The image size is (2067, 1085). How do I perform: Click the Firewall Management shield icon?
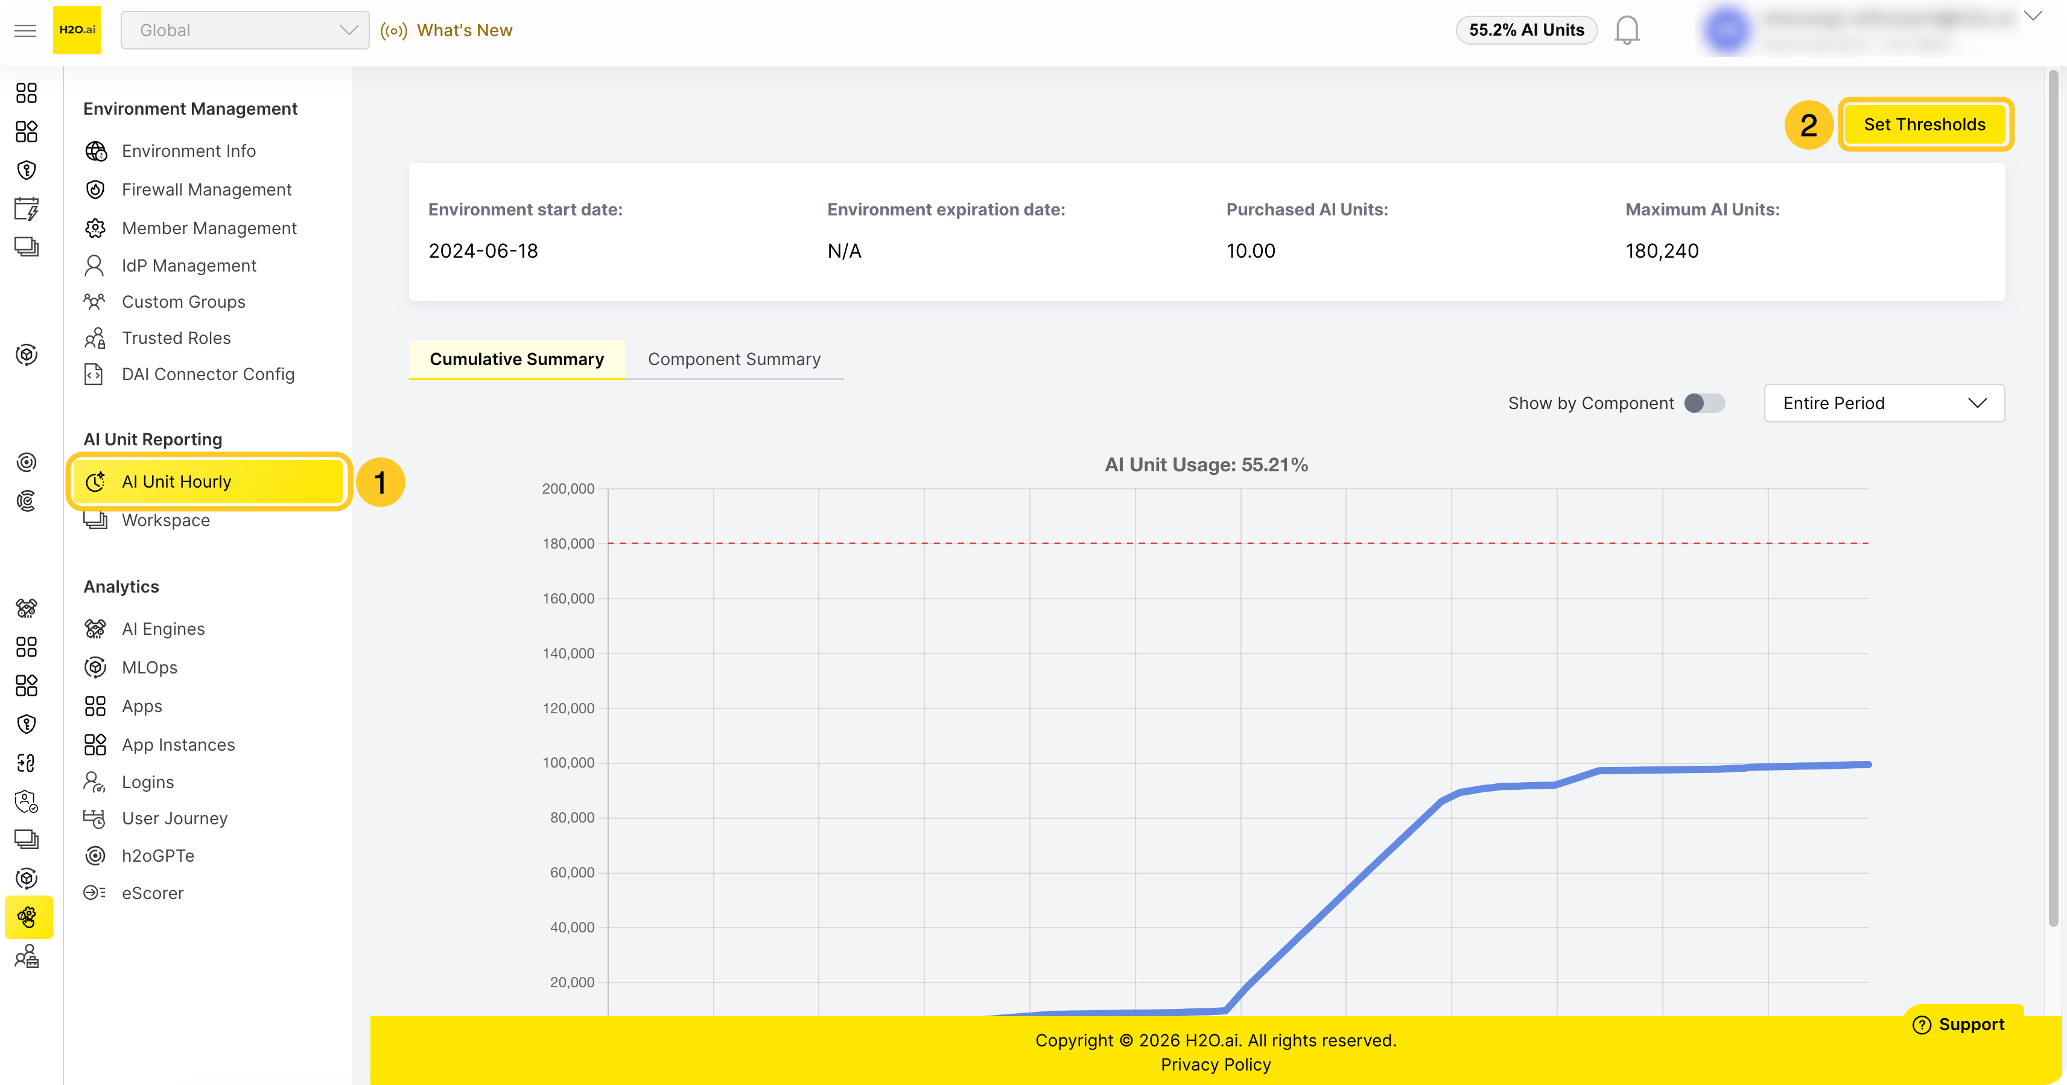pos(95,189)
